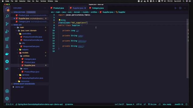The width and height of the screenshot is (193, 108).
Task: Open the Kubernetes wheel view in activity bar
Action: pos(7,61)
